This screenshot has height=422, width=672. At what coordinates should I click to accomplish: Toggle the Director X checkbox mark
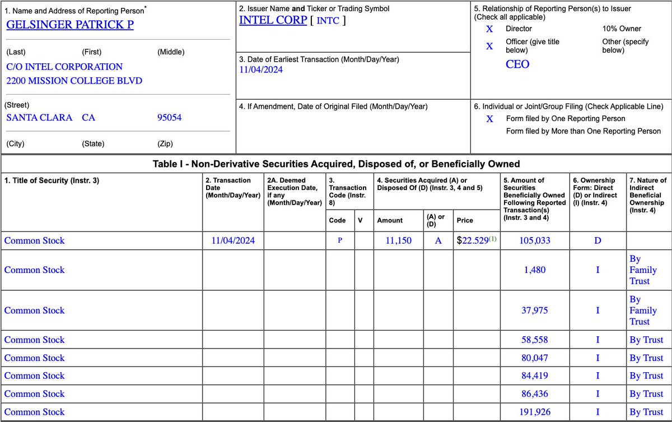click(x=490, y=29)
